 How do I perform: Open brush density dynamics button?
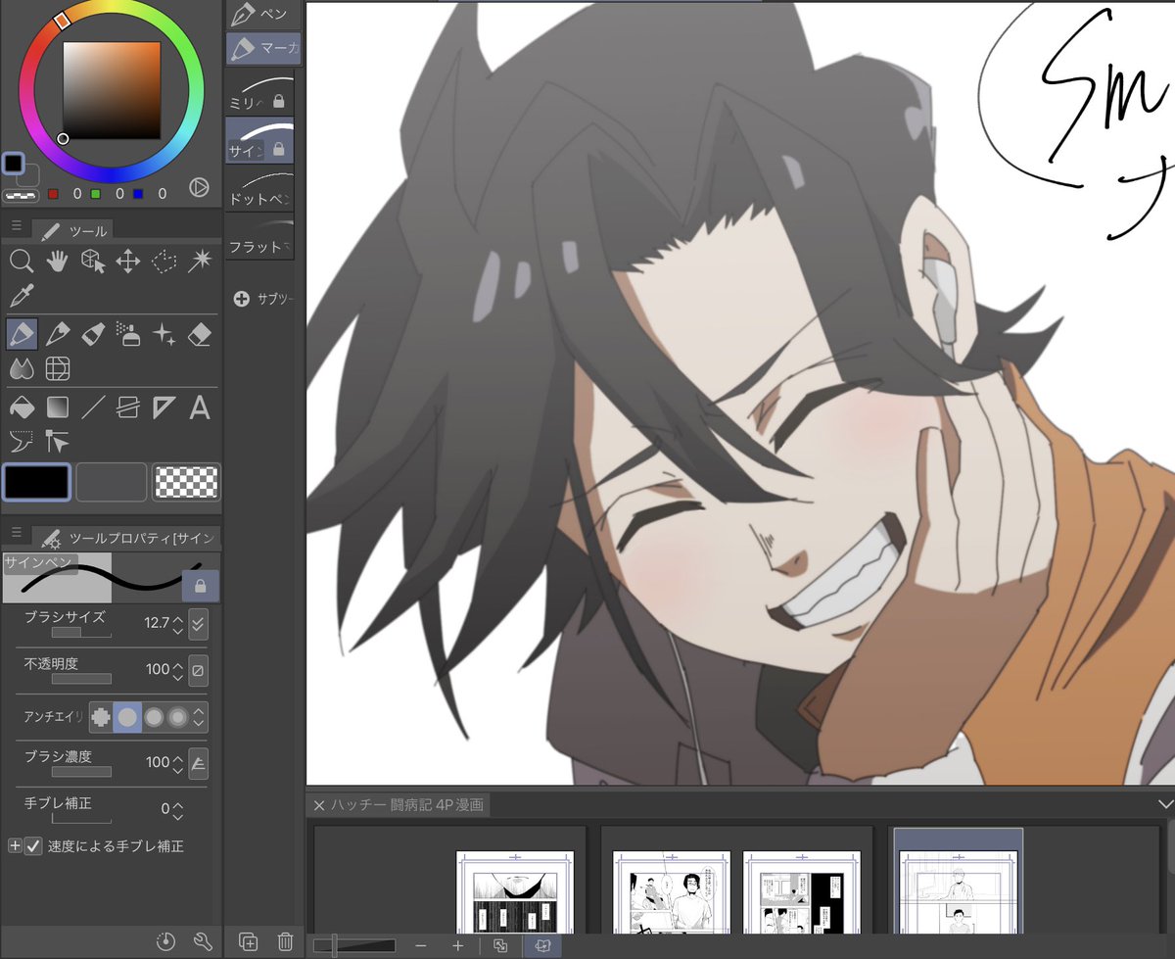(198, 763)
